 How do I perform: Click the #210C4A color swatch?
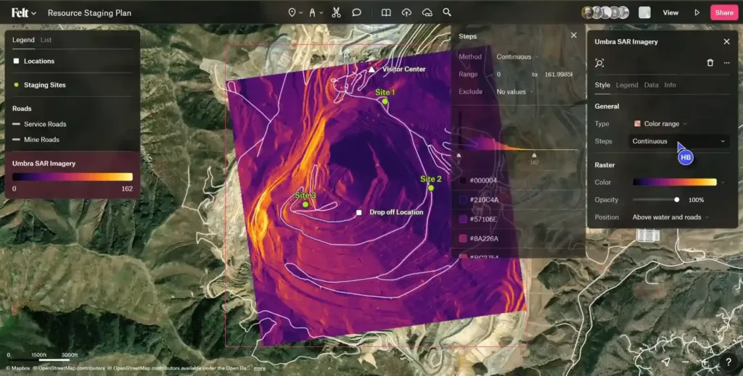463,200
